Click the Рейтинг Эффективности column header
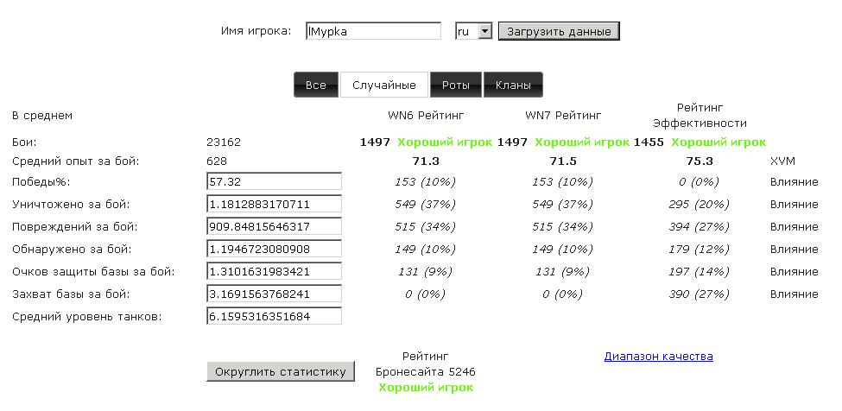 coord(700,116)
